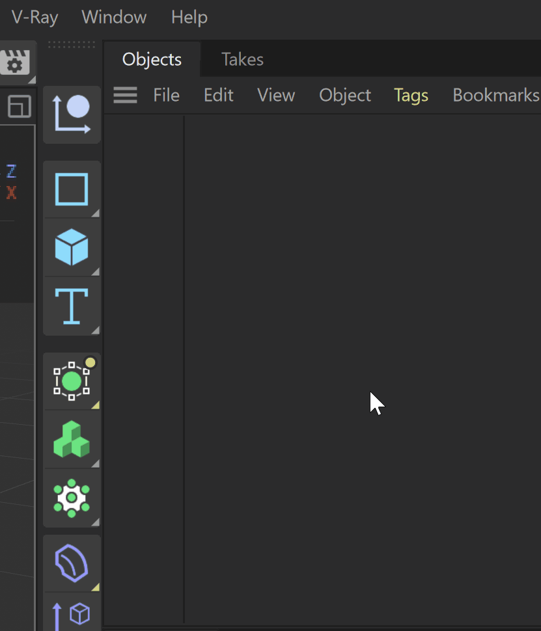Click the Z axis label in viewport
Image resolution: width=541 pixels, height=631 pixels.
(x=11, y=171)
